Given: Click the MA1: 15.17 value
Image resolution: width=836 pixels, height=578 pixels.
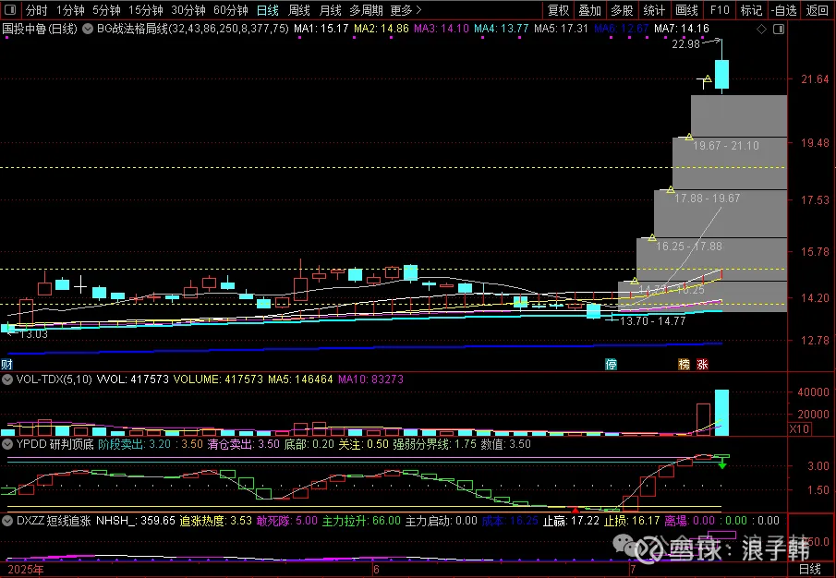Looking at the screenshot, I should click(321, 29).
